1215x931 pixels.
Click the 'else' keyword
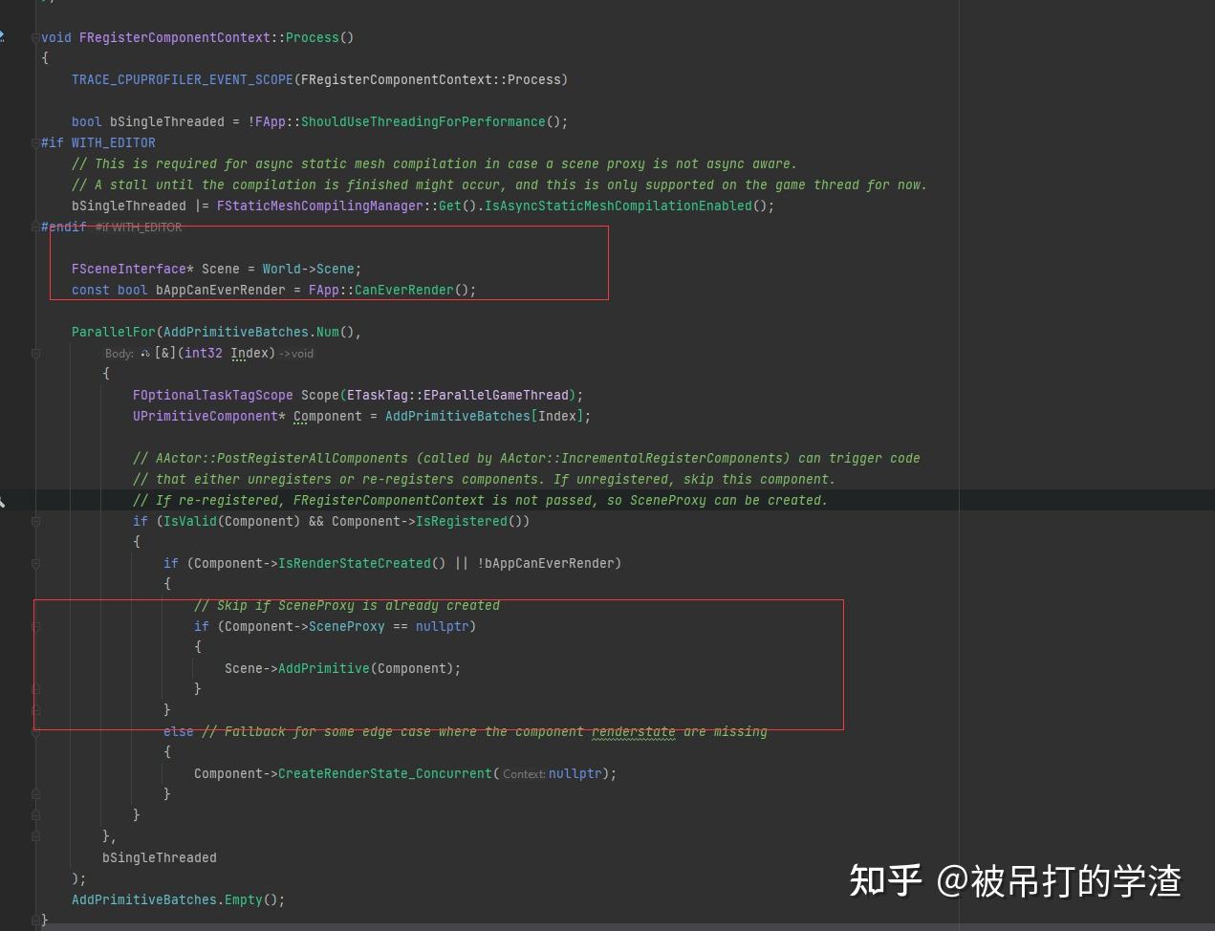(179, 731)
